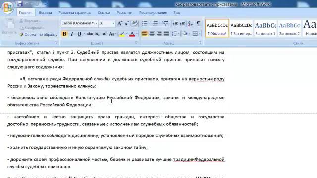Apply Без интервала style
Image resolution: width=317 pixels, height=178 pixels.
click(241, 28)
